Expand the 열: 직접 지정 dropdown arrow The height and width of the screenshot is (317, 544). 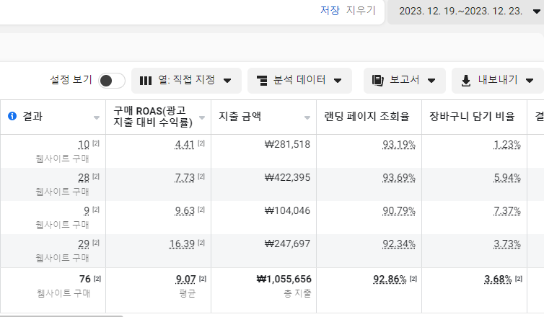click(x=227, y=81)
